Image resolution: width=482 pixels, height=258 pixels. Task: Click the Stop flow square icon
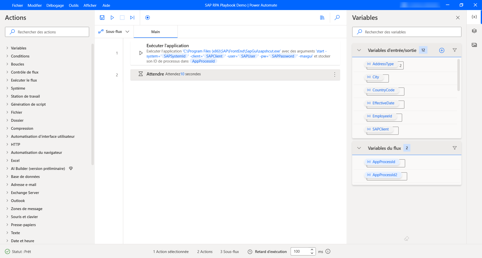click(x=122, y=18)
